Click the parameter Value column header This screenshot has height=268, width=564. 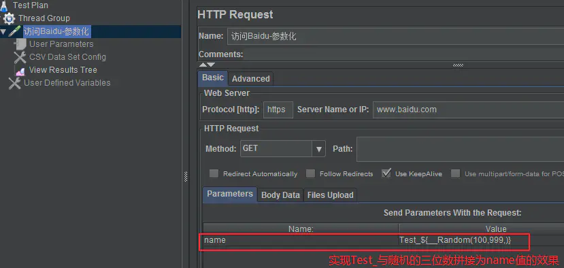(x=481, y=229)
